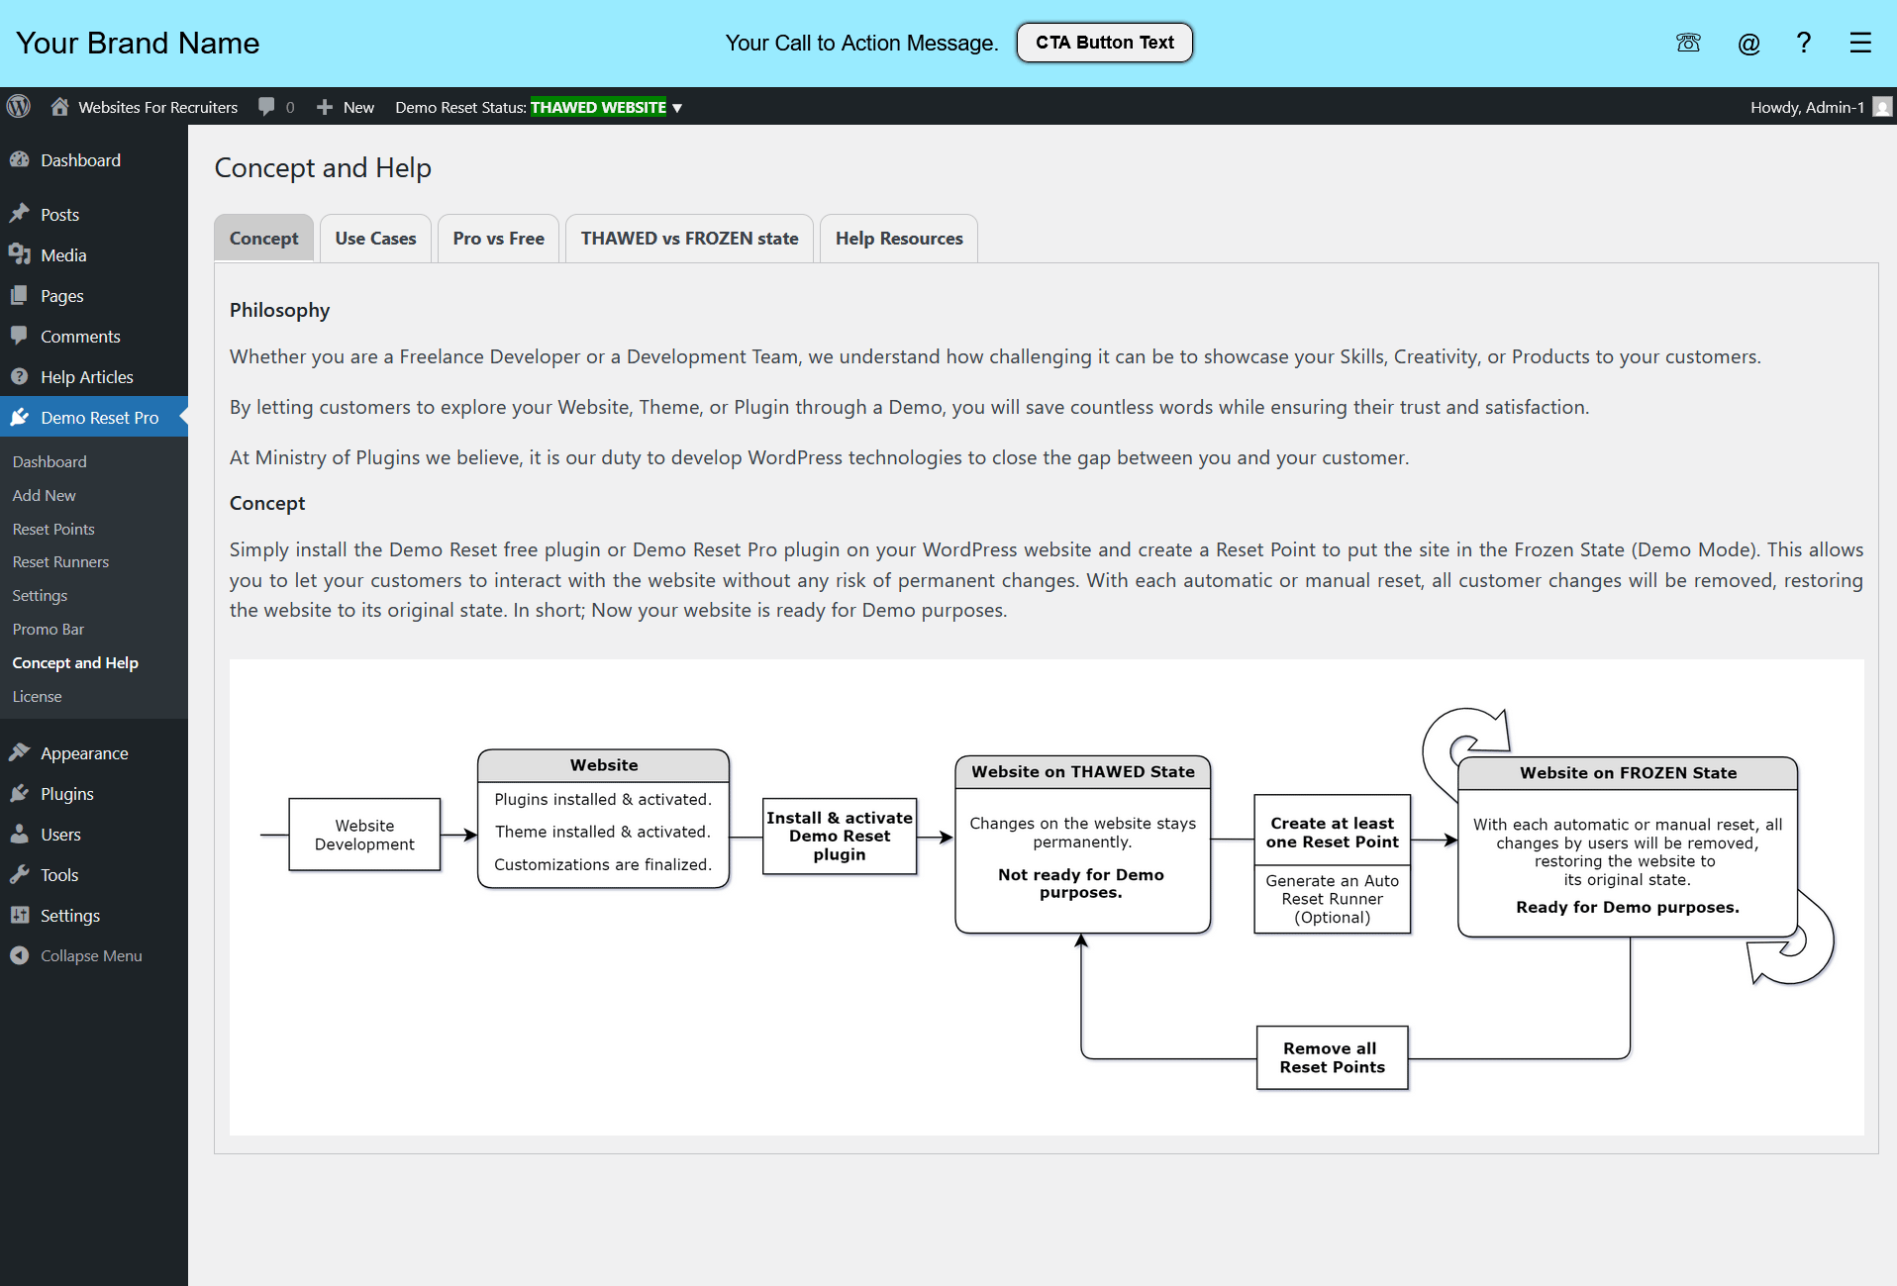This screenshot has width=1897, height=1286.
Task: Click the concept flow diagram image
Action: click(1047, 897)
